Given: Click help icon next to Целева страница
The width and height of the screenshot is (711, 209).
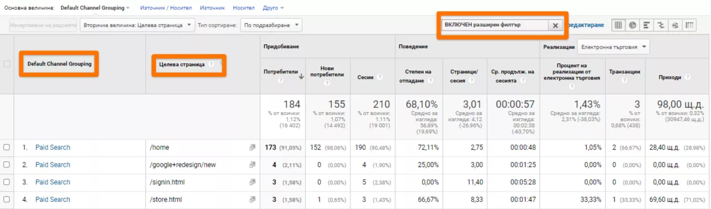Looking at the screenshot, I should coord(211,64).
